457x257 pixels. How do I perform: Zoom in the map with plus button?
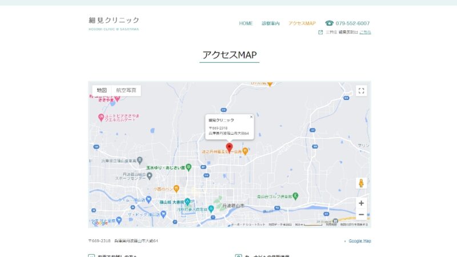362,203
